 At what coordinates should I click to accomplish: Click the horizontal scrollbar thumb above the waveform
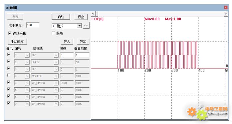[x=97, y=14]
